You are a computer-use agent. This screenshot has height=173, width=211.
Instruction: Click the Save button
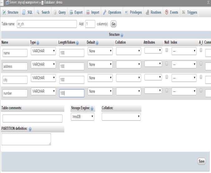[201, 161]
